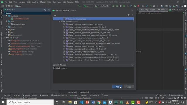Open the VCS menu
The image size is (187, 105).
[x=64, y=2]
